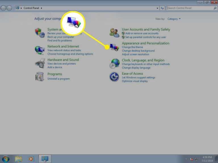Image resolution: width=218 pixels, height=163 pixels.
Task: Click the Back navigation arrow
Action: (3, 8)
